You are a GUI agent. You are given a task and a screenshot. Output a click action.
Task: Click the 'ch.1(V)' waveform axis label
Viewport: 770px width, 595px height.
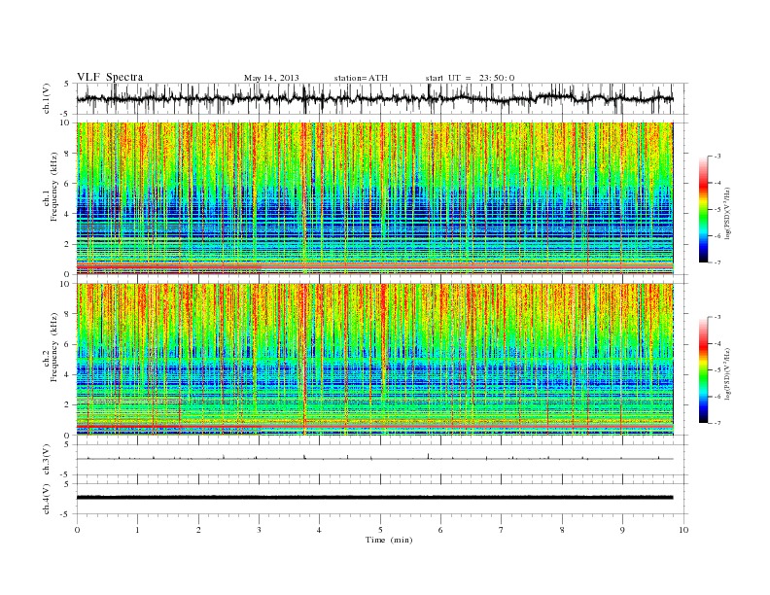(x=47, y=98)
